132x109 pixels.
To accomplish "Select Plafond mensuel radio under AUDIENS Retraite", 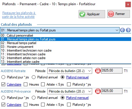I will (x=62, y=77).
